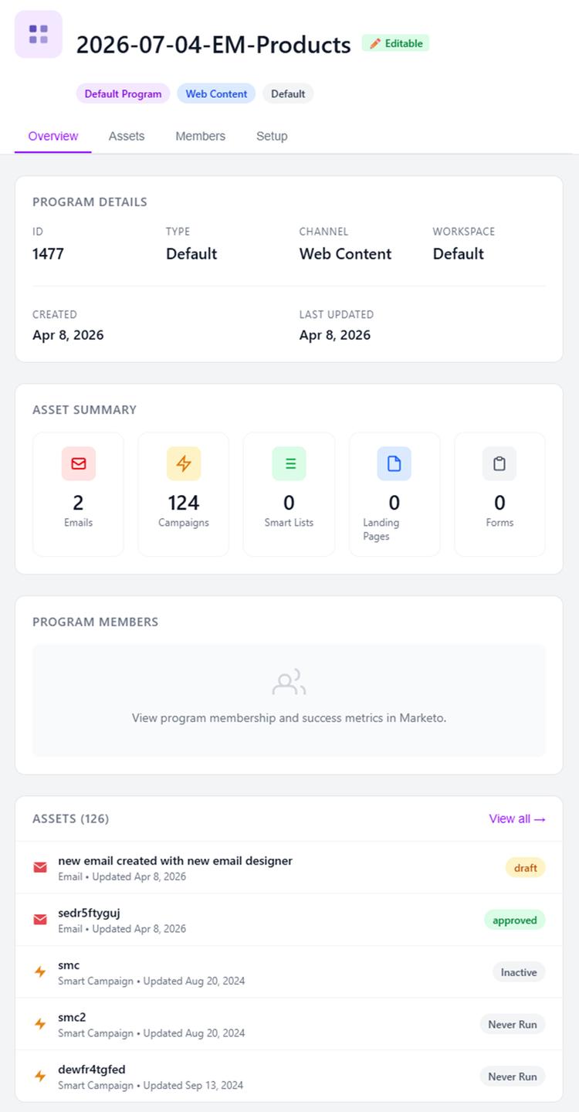Click the Default Program tag
Image resolution: width=579 pixels, height=1112 pixels.
click(123, 93)
